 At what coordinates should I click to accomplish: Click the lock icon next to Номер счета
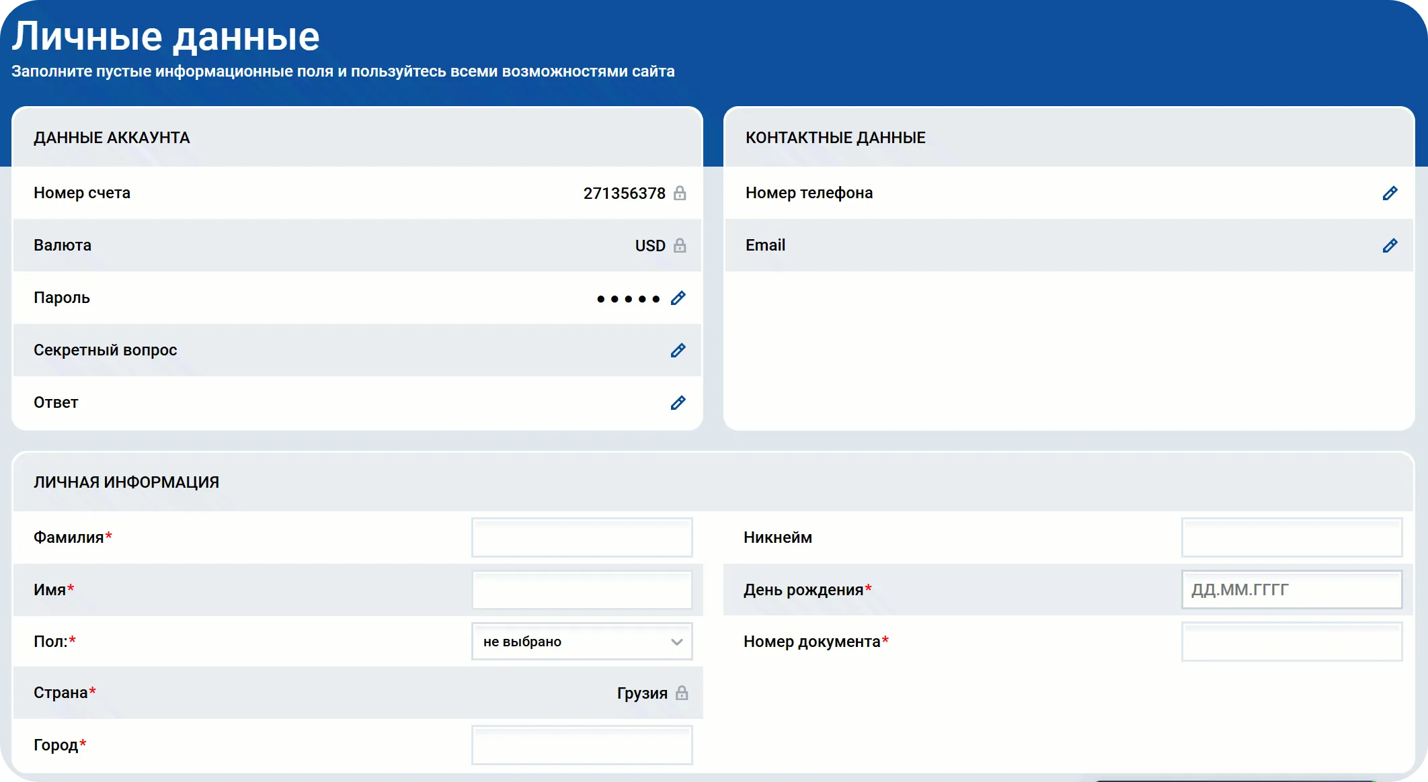pos(680,193)
